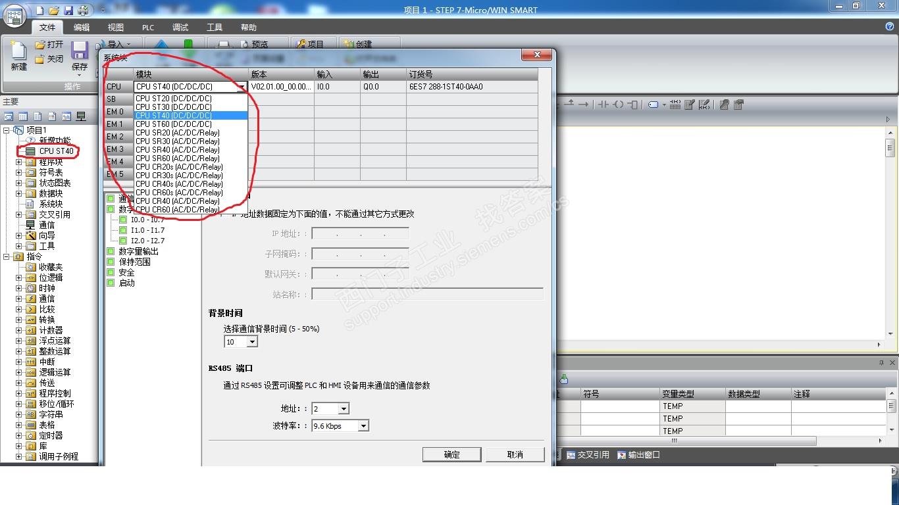Click the third navigation bar document icon
This screenshot has height=505, width=899.
coord(38,116)
